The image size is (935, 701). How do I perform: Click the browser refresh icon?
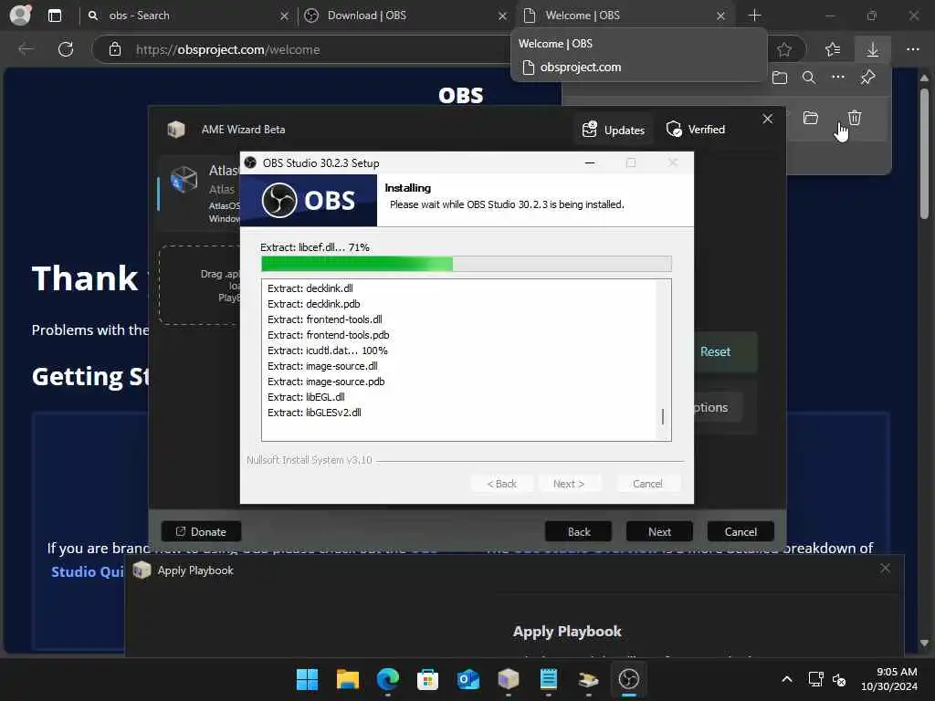coord(66,49)
